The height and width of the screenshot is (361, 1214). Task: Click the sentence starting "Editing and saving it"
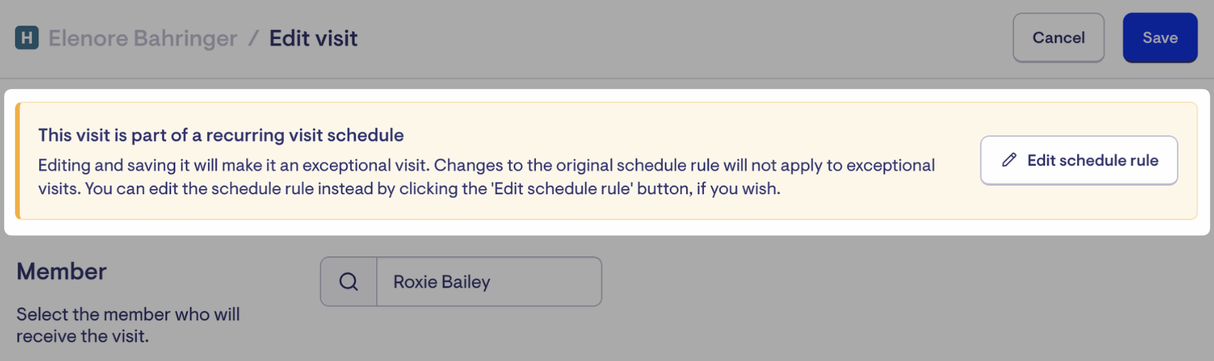[234, 166]
